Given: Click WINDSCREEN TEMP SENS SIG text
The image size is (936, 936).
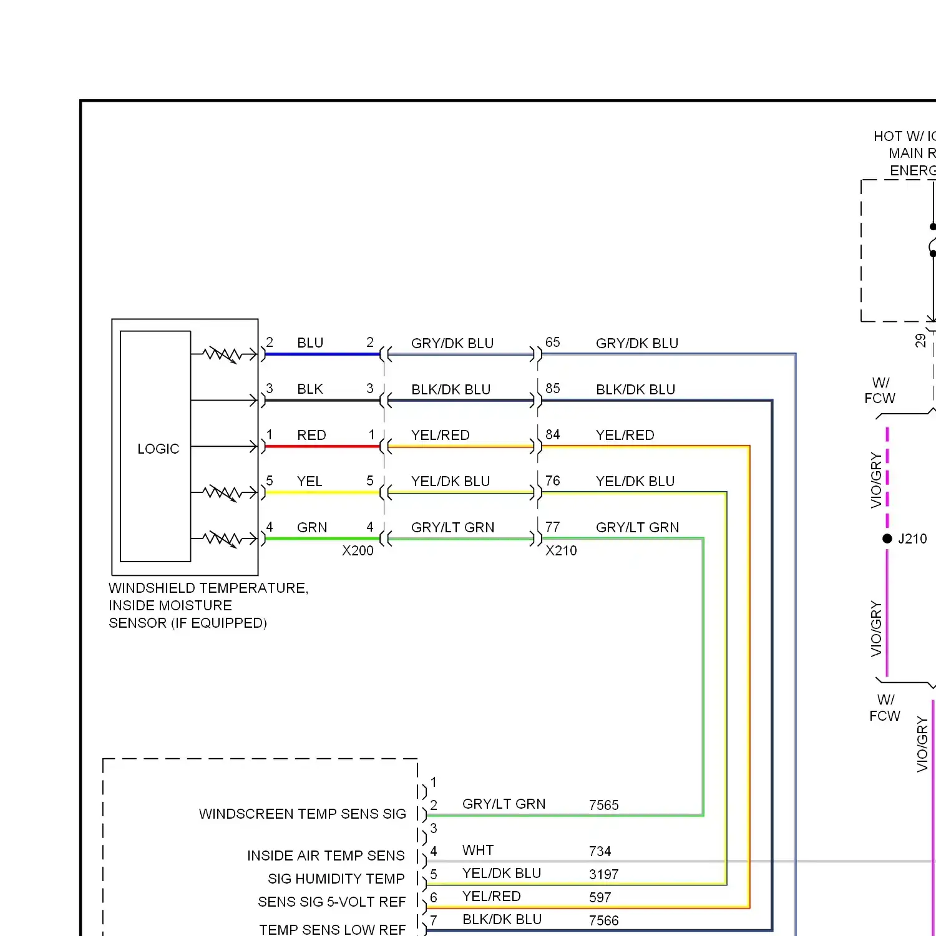Looking at the screenshot, I should [x=303, y=814].
